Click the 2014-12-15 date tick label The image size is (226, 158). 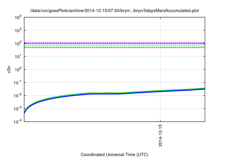[160, 135]
